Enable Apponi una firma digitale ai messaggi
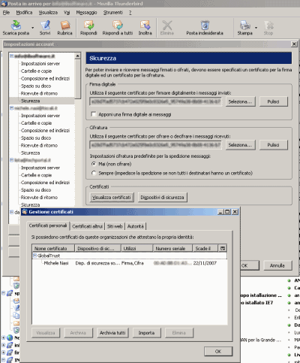This screenshot has width=300, height=363. pos(94,114)
